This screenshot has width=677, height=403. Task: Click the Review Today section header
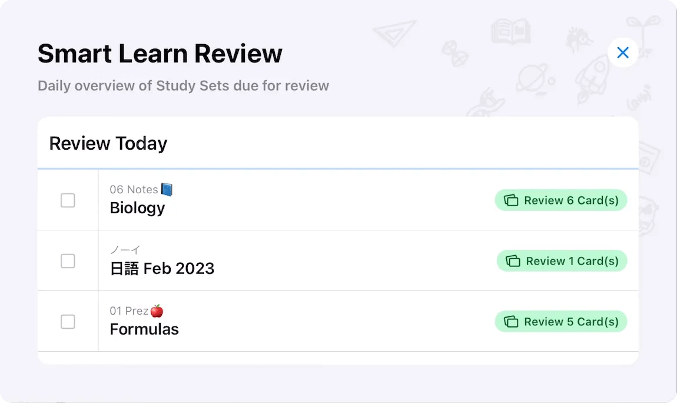[108, 143]
